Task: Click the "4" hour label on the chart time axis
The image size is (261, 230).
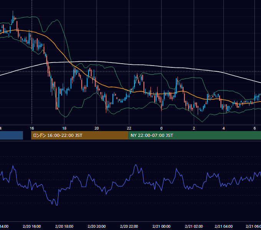Action: point(223,128)
